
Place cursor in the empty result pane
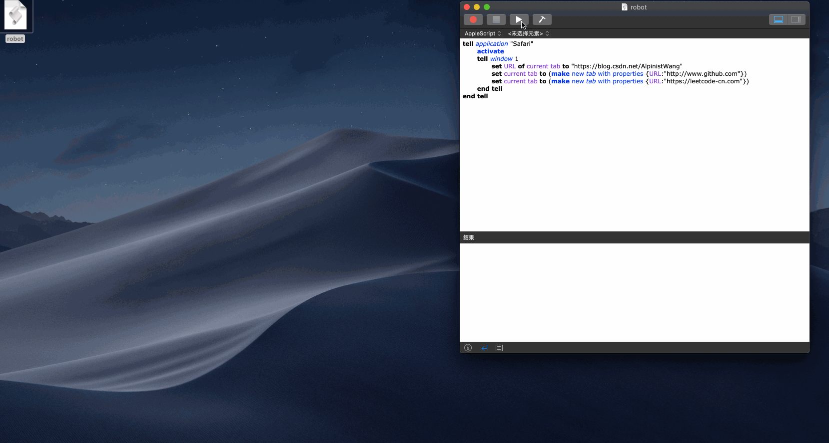click(x=634, y=292)
